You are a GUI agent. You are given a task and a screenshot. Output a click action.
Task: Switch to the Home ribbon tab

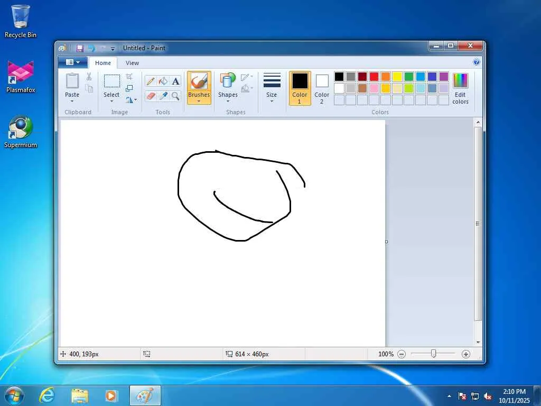[x=103, y=63]
